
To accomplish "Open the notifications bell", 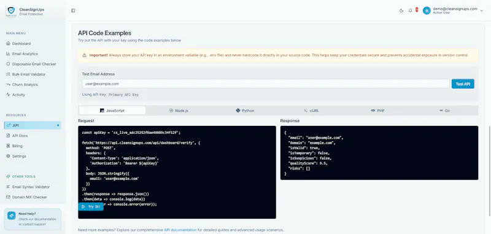I will pos(410,10).
